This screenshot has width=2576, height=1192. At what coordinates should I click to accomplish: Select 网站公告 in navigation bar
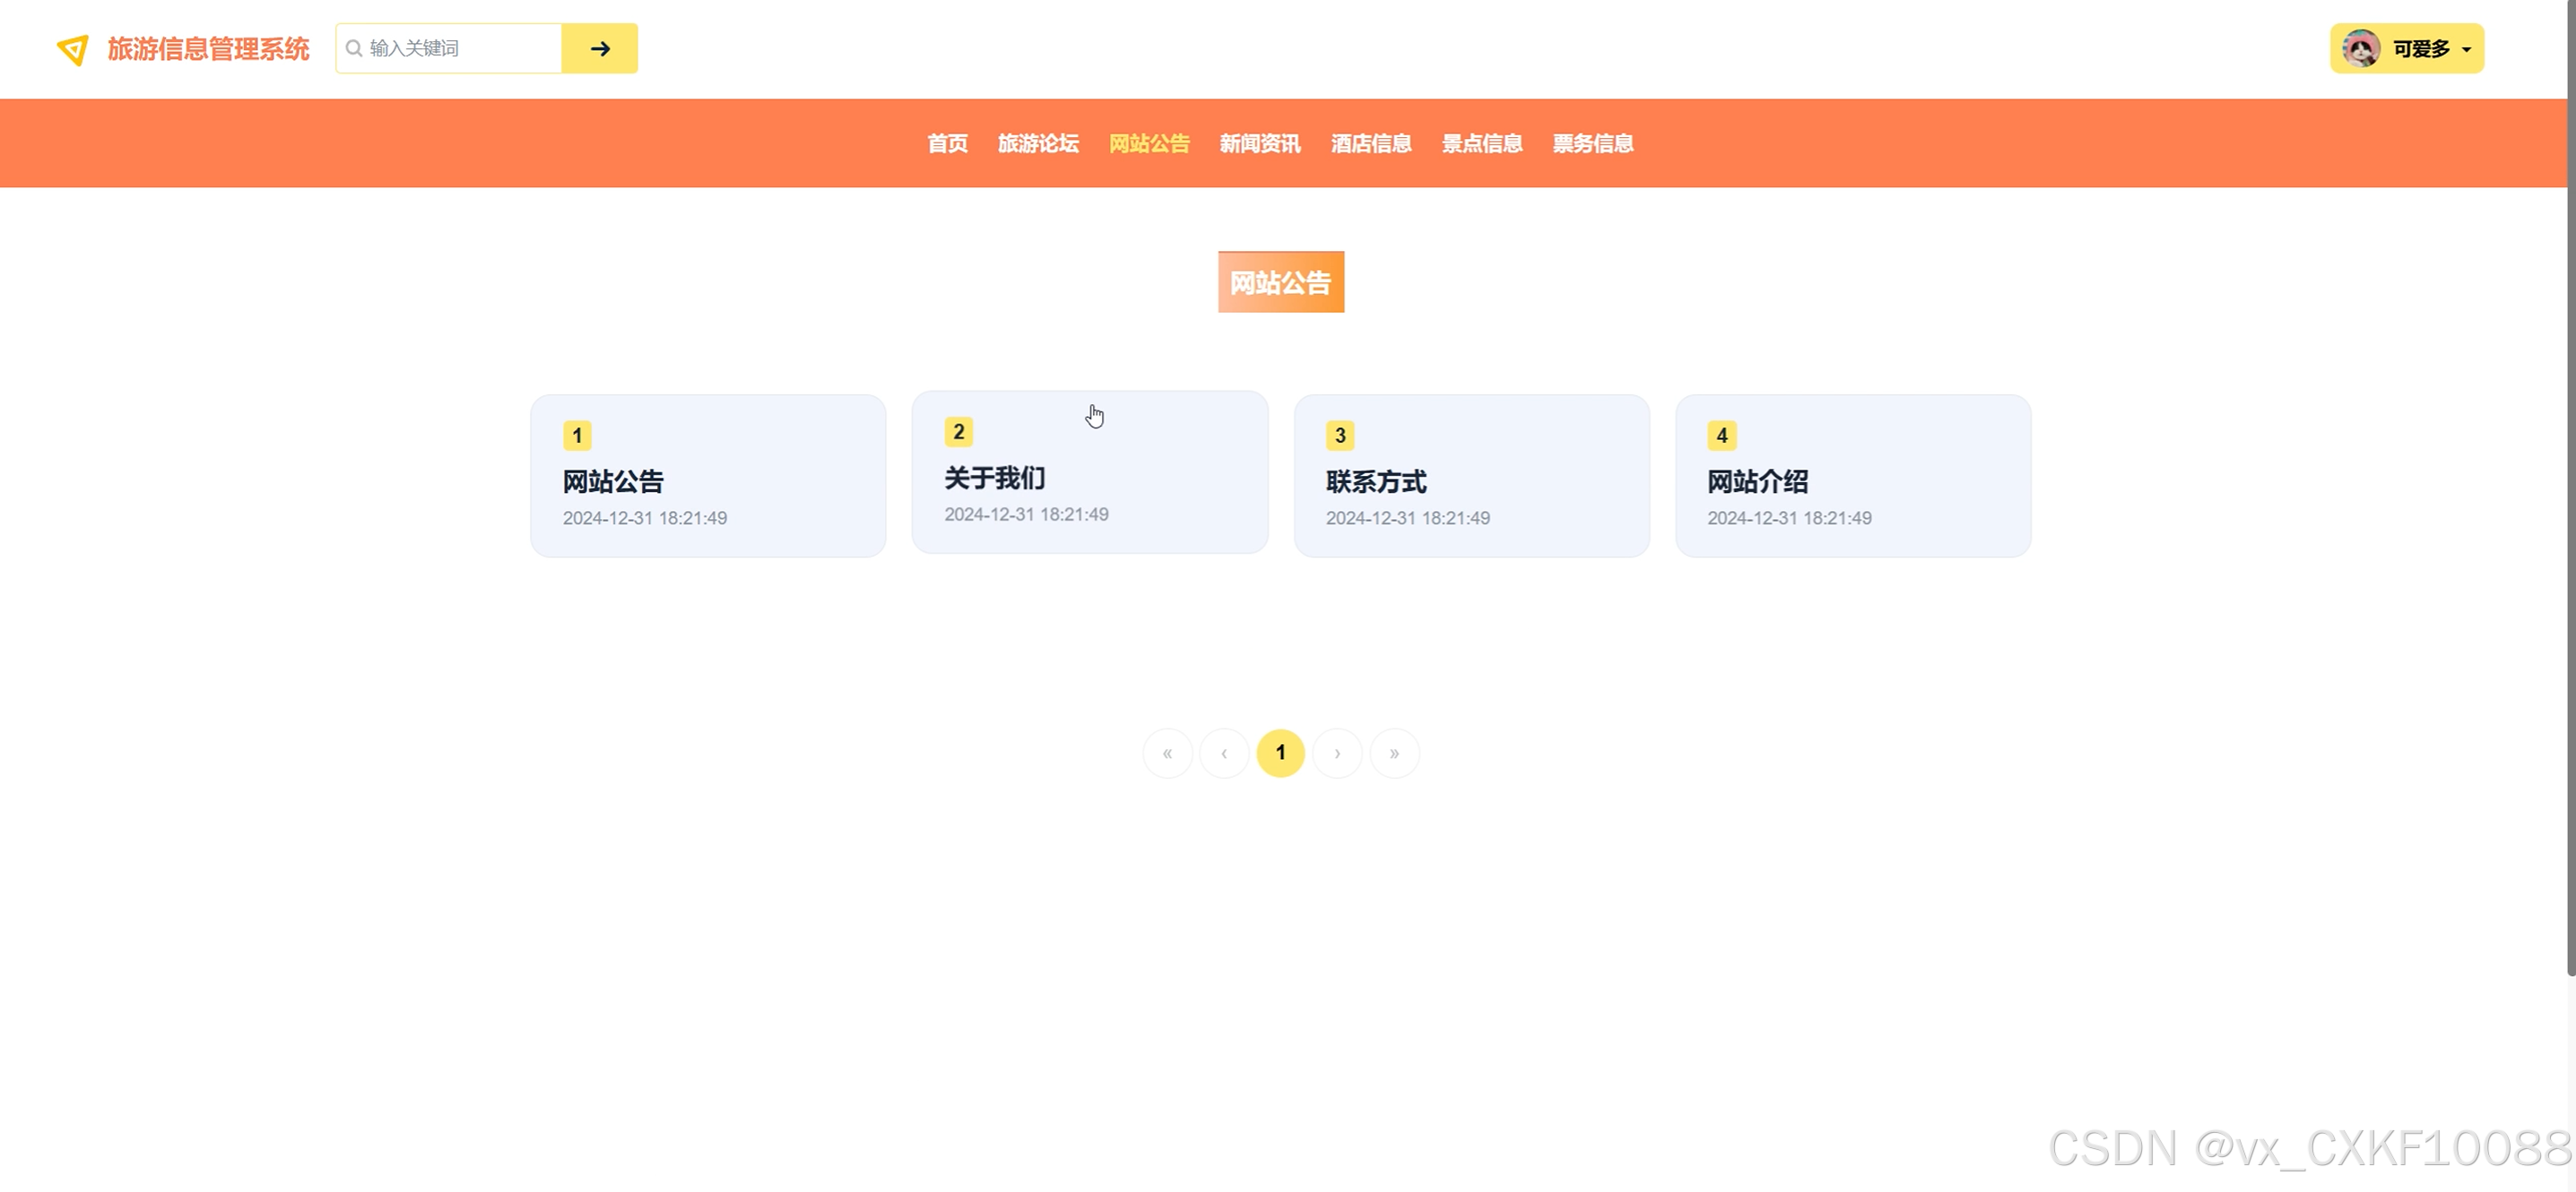[x=1149, y=143]
